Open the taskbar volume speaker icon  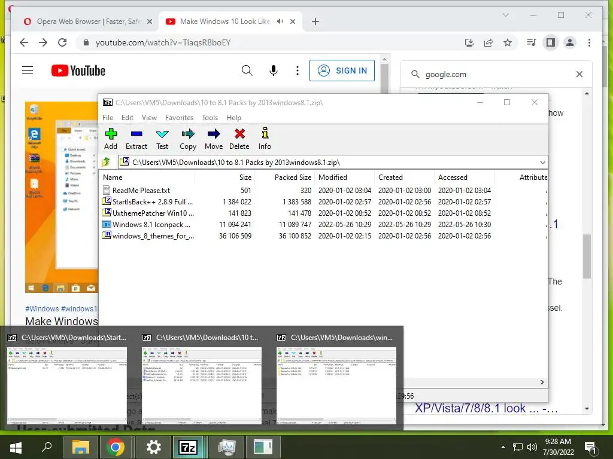(x=532, y=447)
